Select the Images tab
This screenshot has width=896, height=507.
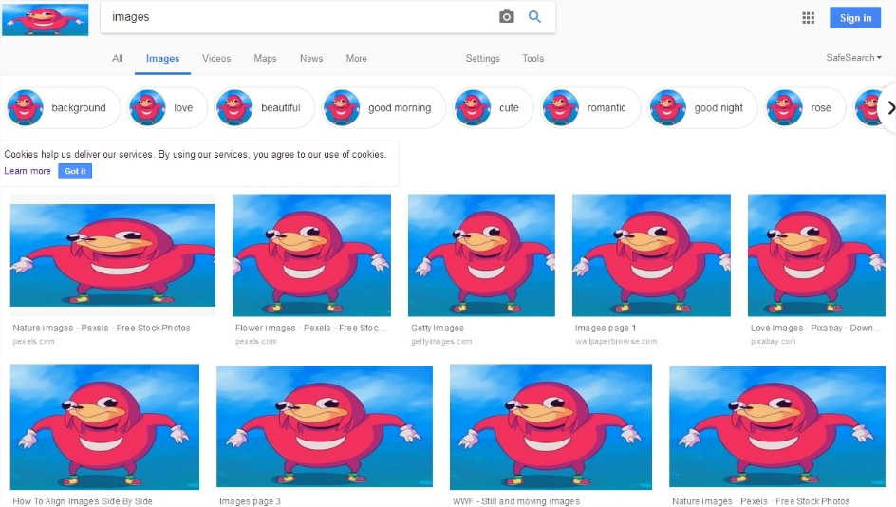(x=162, y=58)
